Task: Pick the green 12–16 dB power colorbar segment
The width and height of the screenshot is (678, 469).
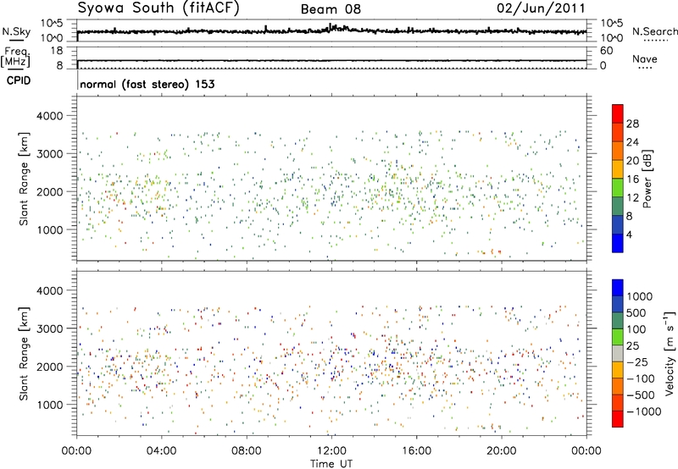Action: click(618, 188)
